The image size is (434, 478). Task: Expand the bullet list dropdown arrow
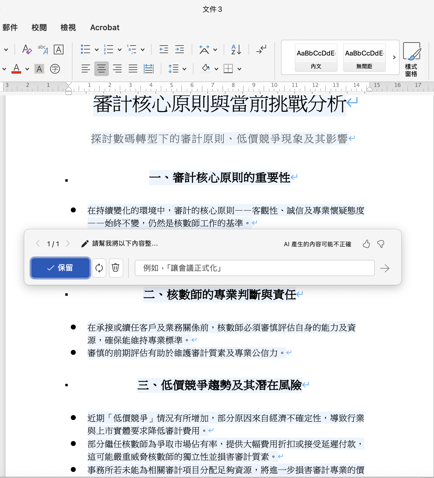coord(97,50)
